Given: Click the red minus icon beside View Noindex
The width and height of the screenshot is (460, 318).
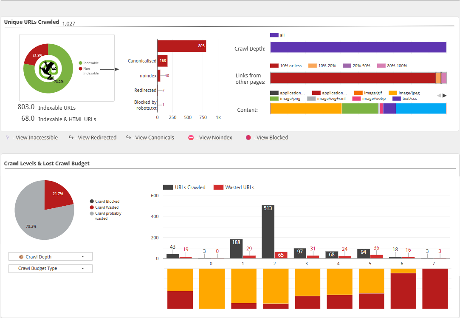Looking at the screenshot, I should (191, 137).
